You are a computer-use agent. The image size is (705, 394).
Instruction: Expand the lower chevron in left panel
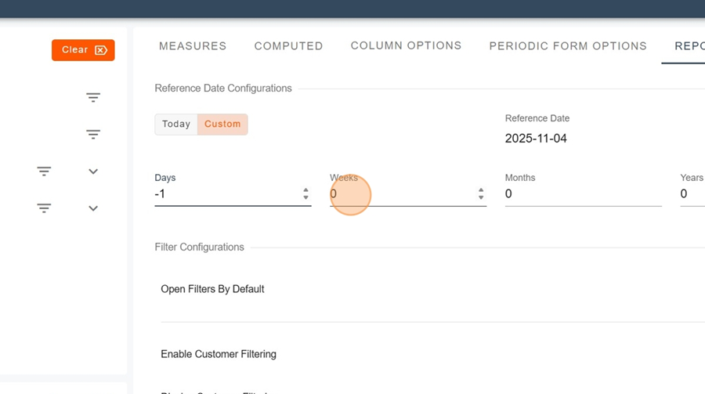93,208
